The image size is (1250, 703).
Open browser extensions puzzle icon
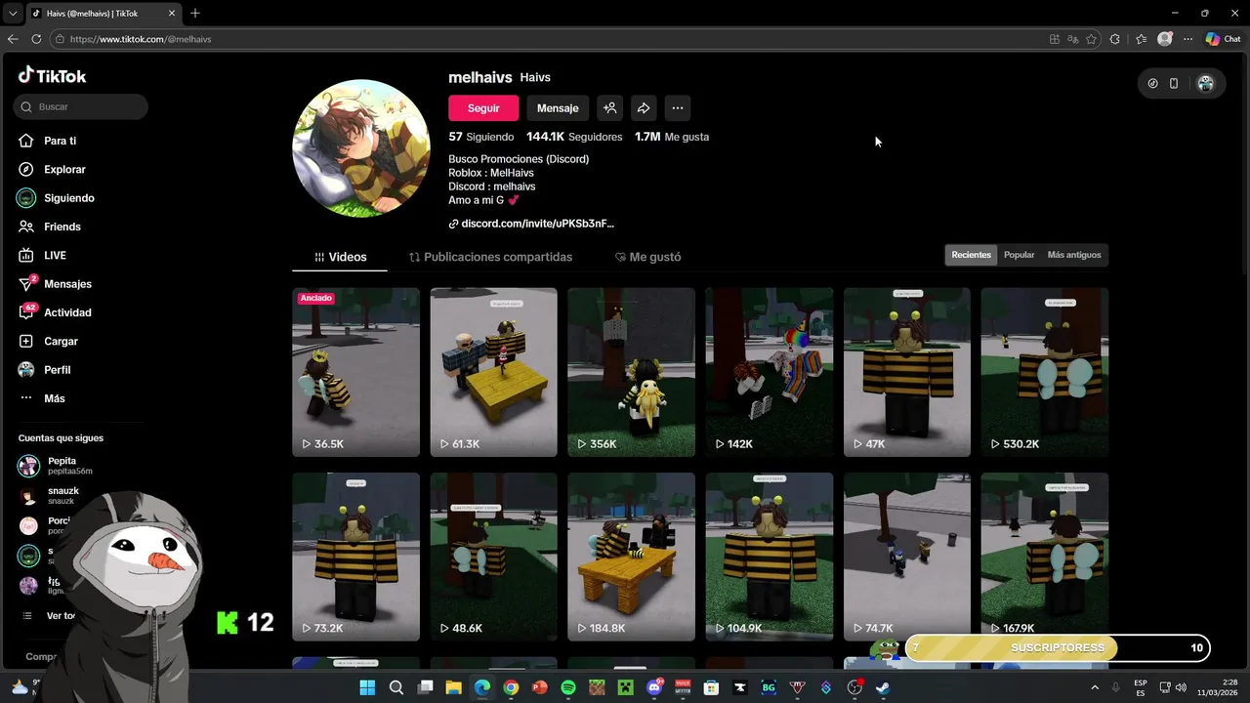1115,39
